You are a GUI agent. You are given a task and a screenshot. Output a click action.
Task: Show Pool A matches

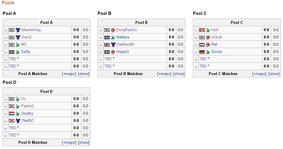[84, 74]
